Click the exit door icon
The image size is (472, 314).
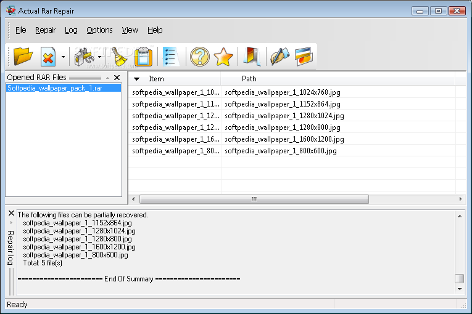point(252,56)
